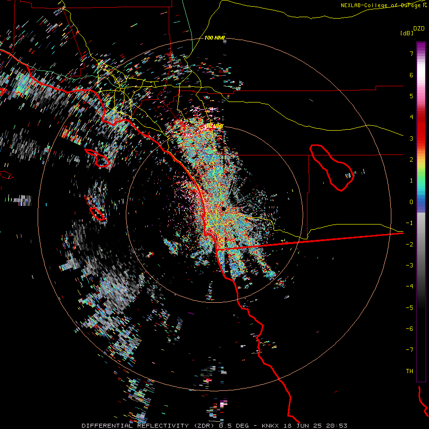Image resolution: width=429 pixels, height=429 pixels.
Task: Click the 50 NMI range ring label
Action: click(x=214, y=126)
